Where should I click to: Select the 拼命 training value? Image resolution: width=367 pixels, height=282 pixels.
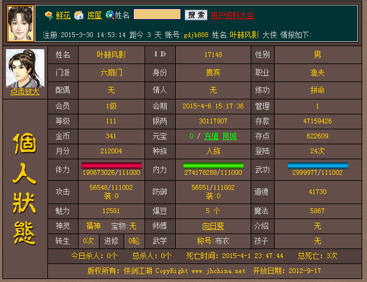[x=318, y=90]
